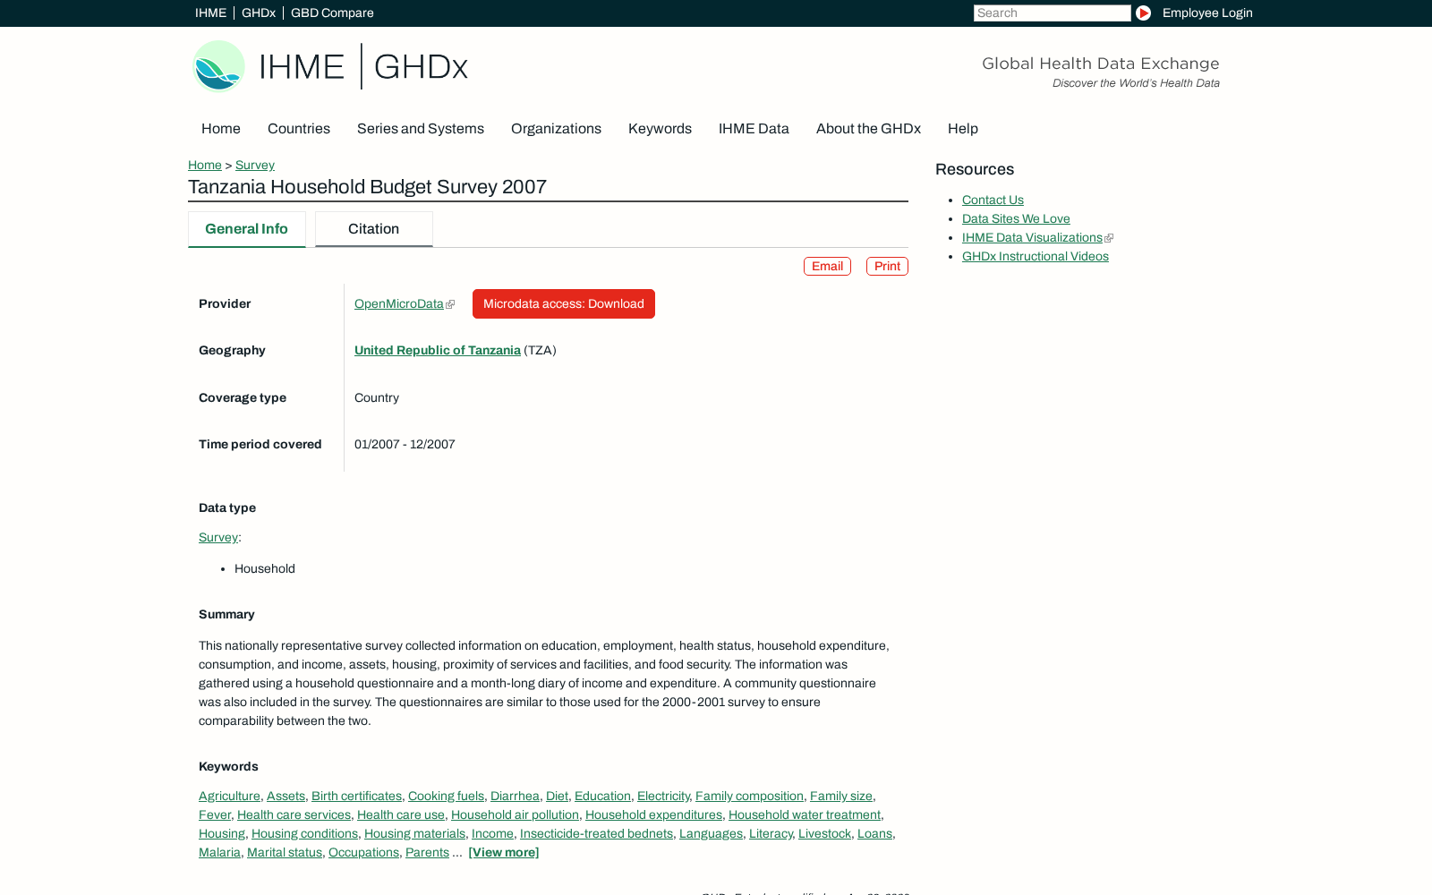Click the Diarrhea keyword
Image resolution: width=1432 pixels, height=895 pixels.
coord(515,796)
